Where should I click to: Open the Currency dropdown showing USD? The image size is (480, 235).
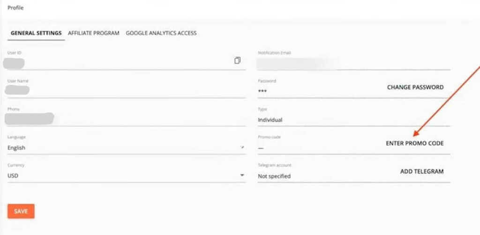pyautogui.click(x=242, y=175)
